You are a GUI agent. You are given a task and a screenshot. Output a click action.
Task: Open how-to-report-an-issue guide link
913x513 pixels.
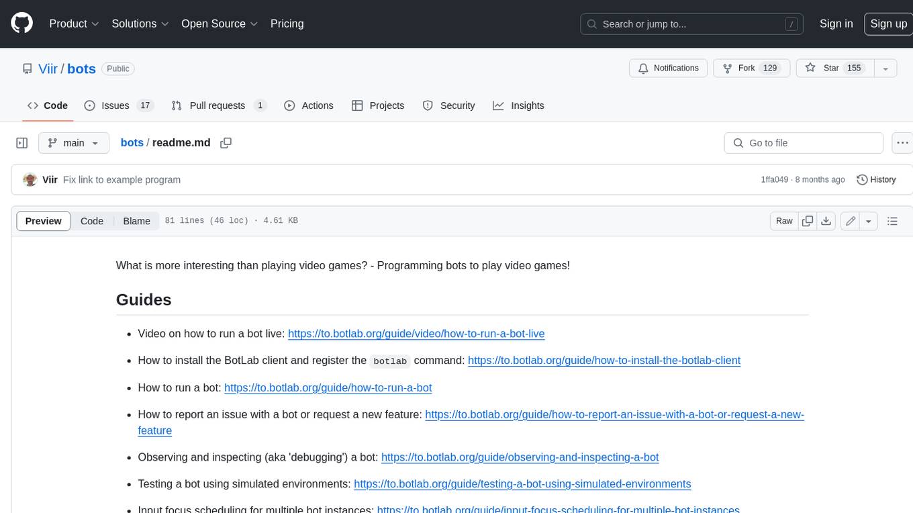pyautogui.click(x=614, y=415)
